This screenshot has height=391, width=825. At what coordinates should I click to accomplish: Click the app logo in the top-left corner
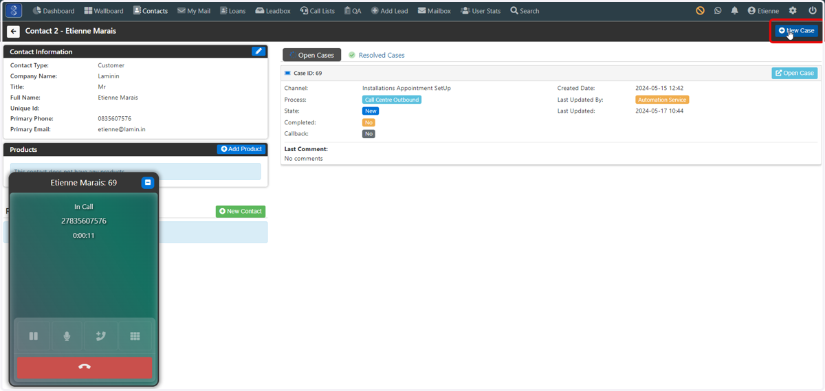pos(14,10)
